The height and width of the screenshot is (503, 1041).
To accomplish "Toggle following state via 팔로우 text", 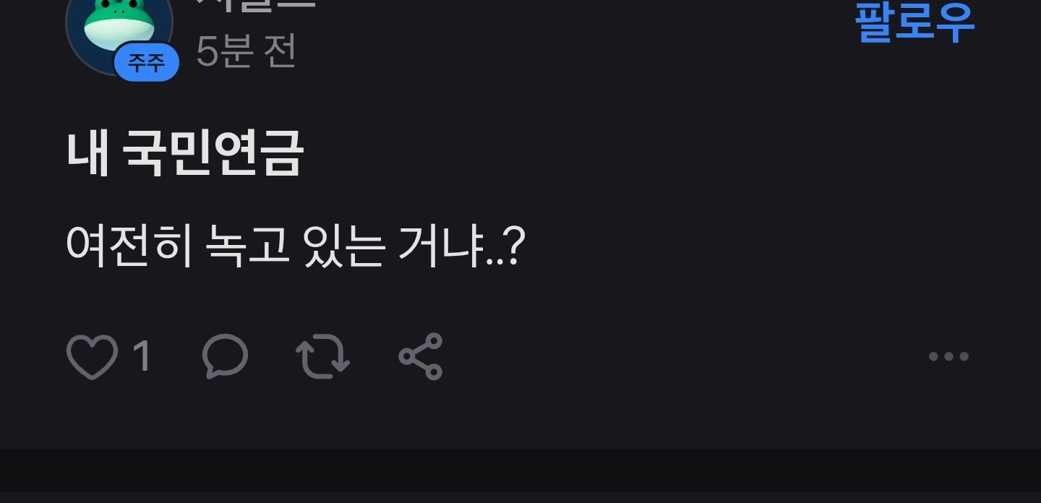I will pyautogui.click(x=915, y=22).
